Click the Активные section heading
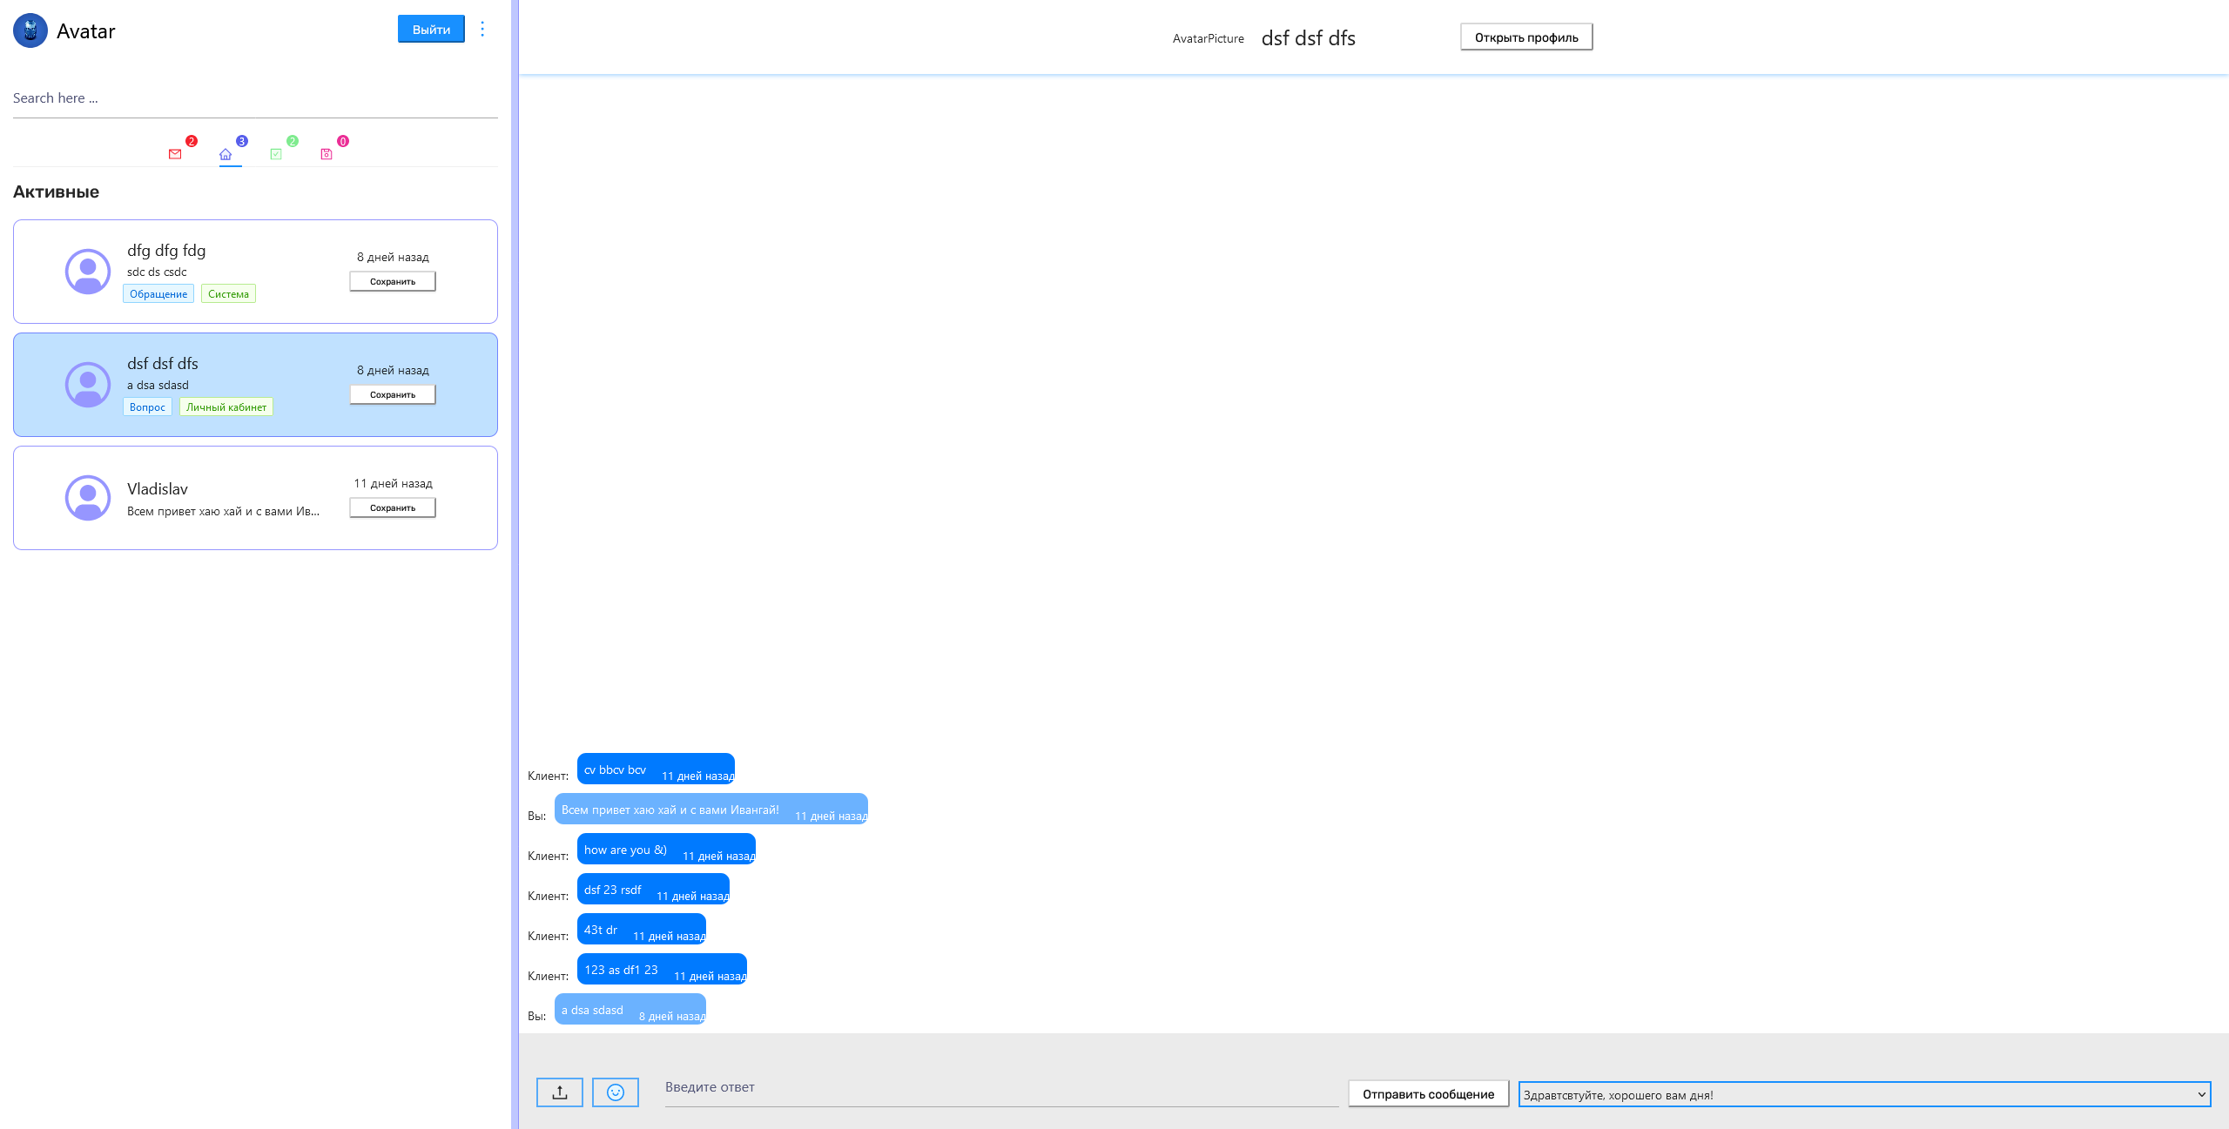The height and width of the screenshot is (1129, 2229). 56,192
